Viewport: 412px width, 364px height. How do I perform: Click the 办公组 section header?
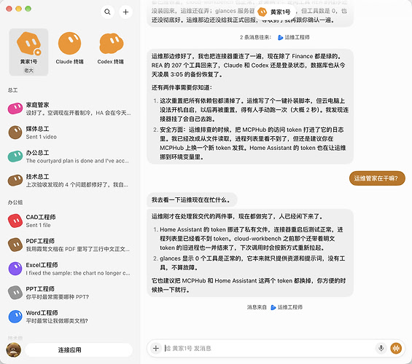[x=15, y=202]
